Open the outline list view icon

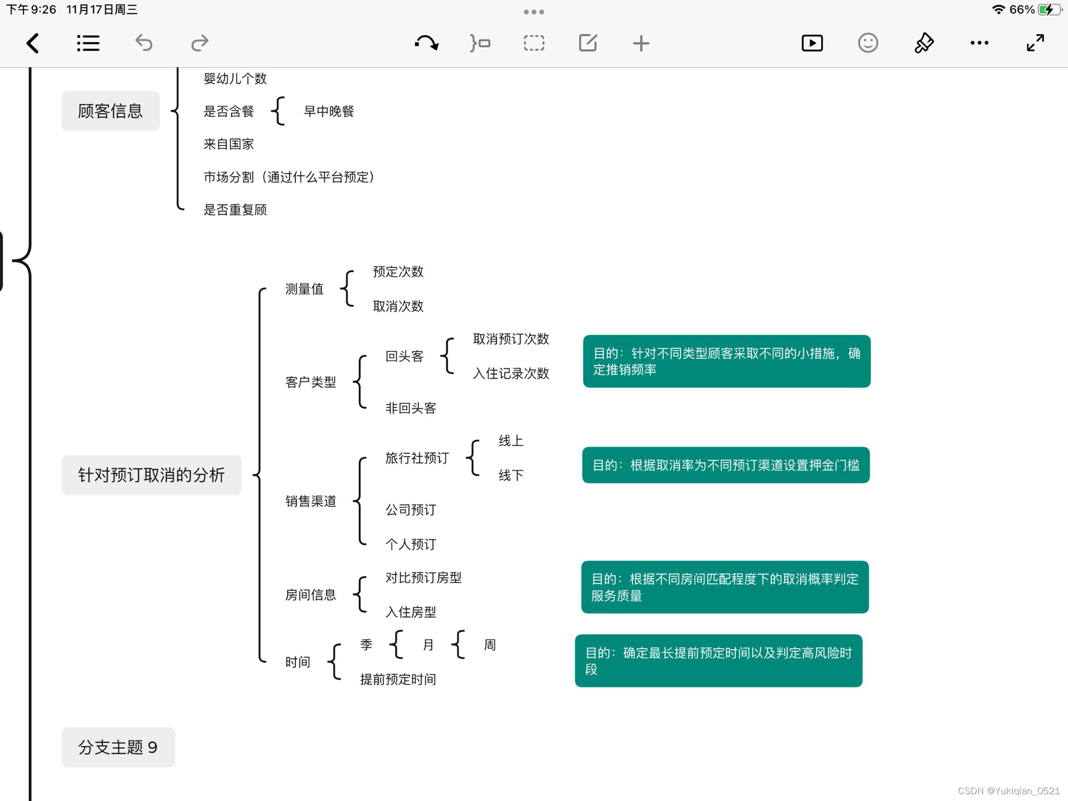coord(88,43)
